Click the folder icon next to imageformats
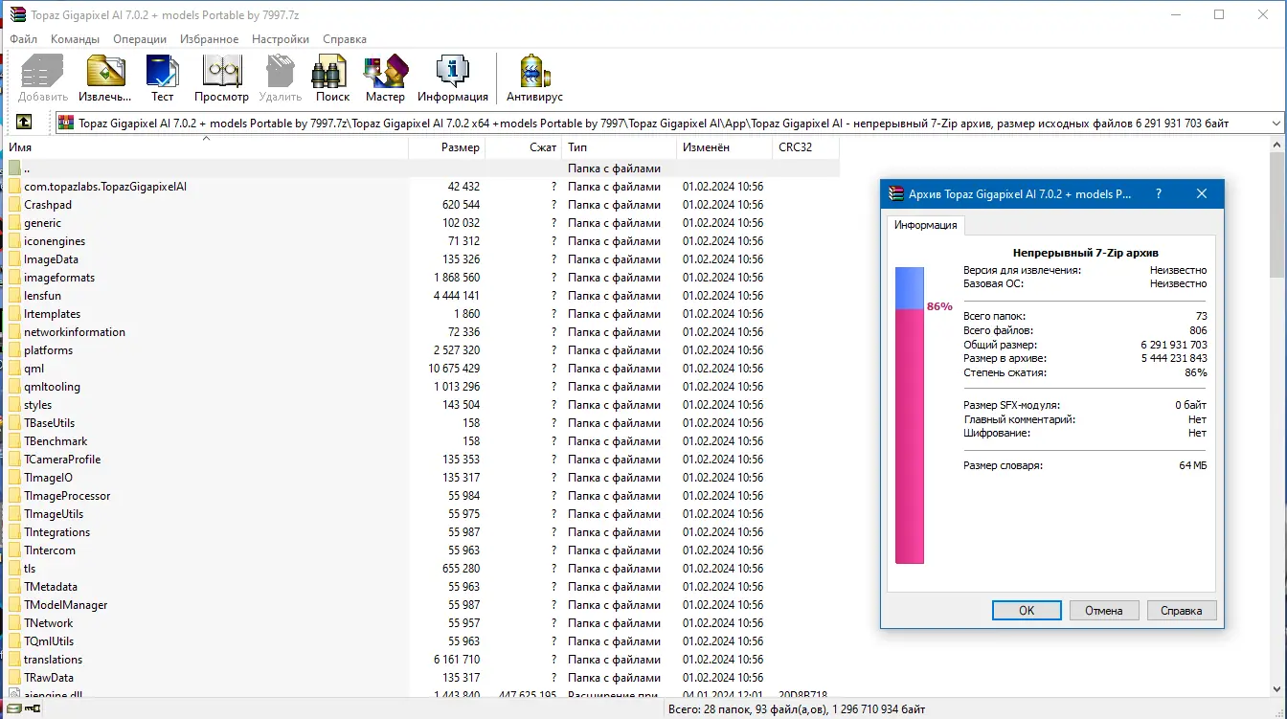1287x719 pixels. 14,278
